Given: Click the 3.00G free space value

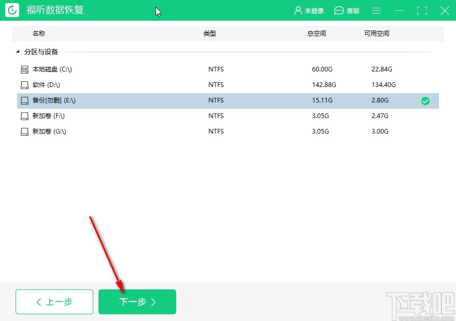Looking at the screenshot, I should (380, 132).
